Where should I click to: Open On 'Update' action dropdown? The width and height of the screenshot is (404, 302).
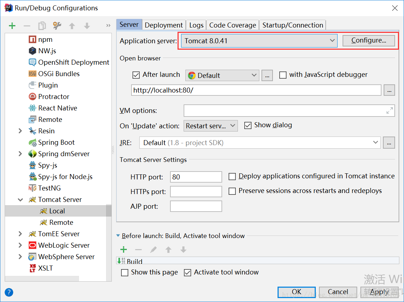(210, 126)
